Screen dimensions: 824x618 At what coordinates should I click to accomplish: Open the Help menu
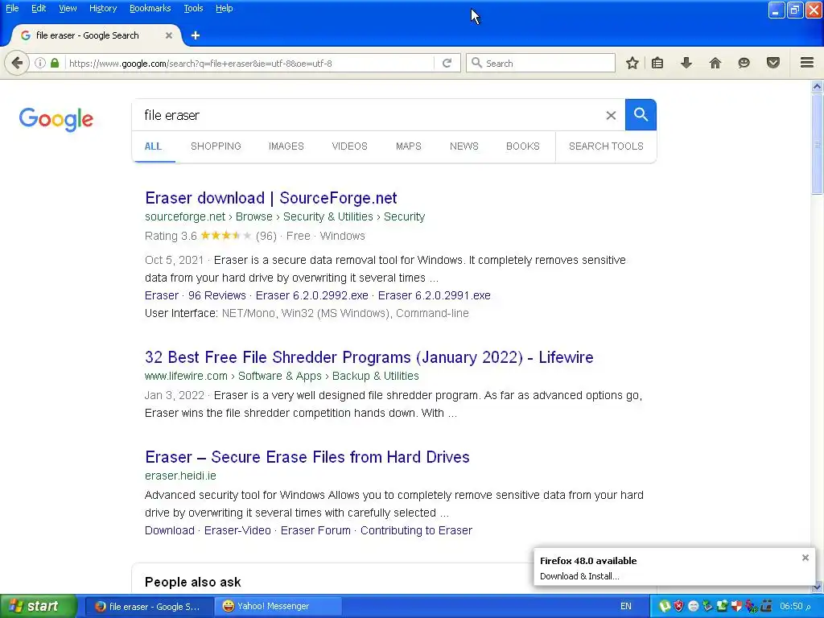[224, 8]
